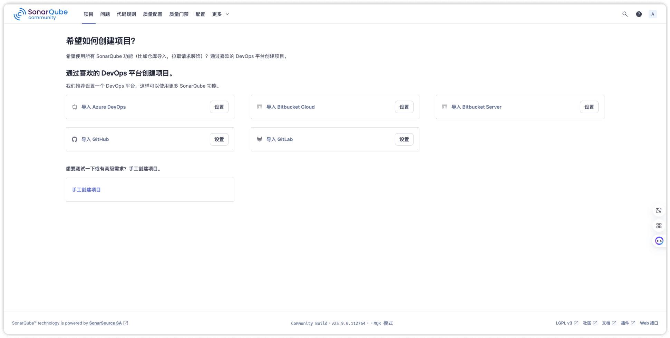Image resolution: width=670 pixels, height=338 pixels.
Task: Open the 质量配置 menu item
Action: [x=153, y=14]
